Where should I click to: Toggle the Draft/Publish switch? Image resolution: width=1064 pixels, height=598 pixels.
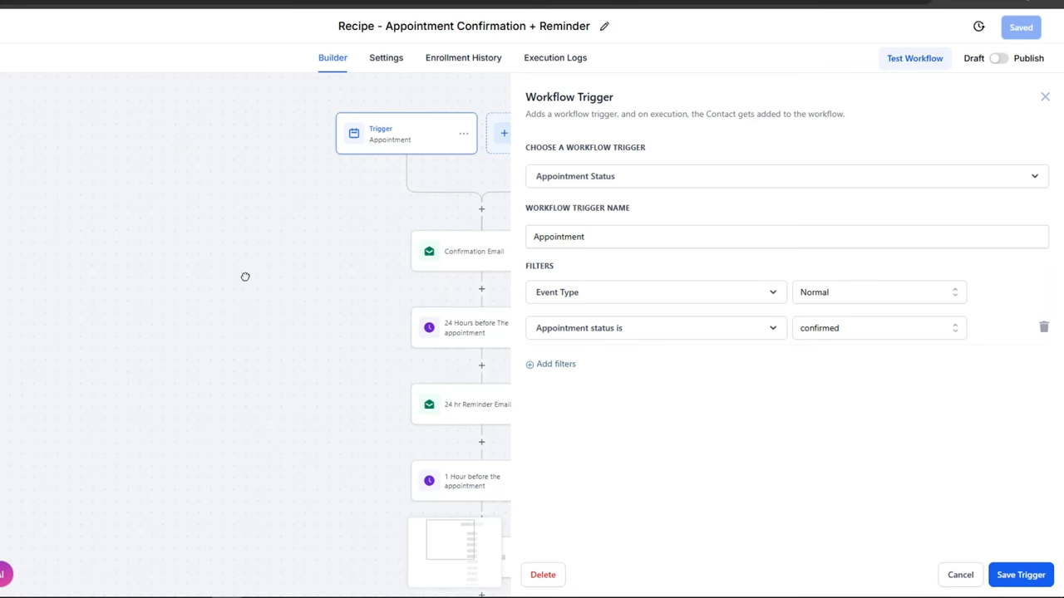(998, 58)
